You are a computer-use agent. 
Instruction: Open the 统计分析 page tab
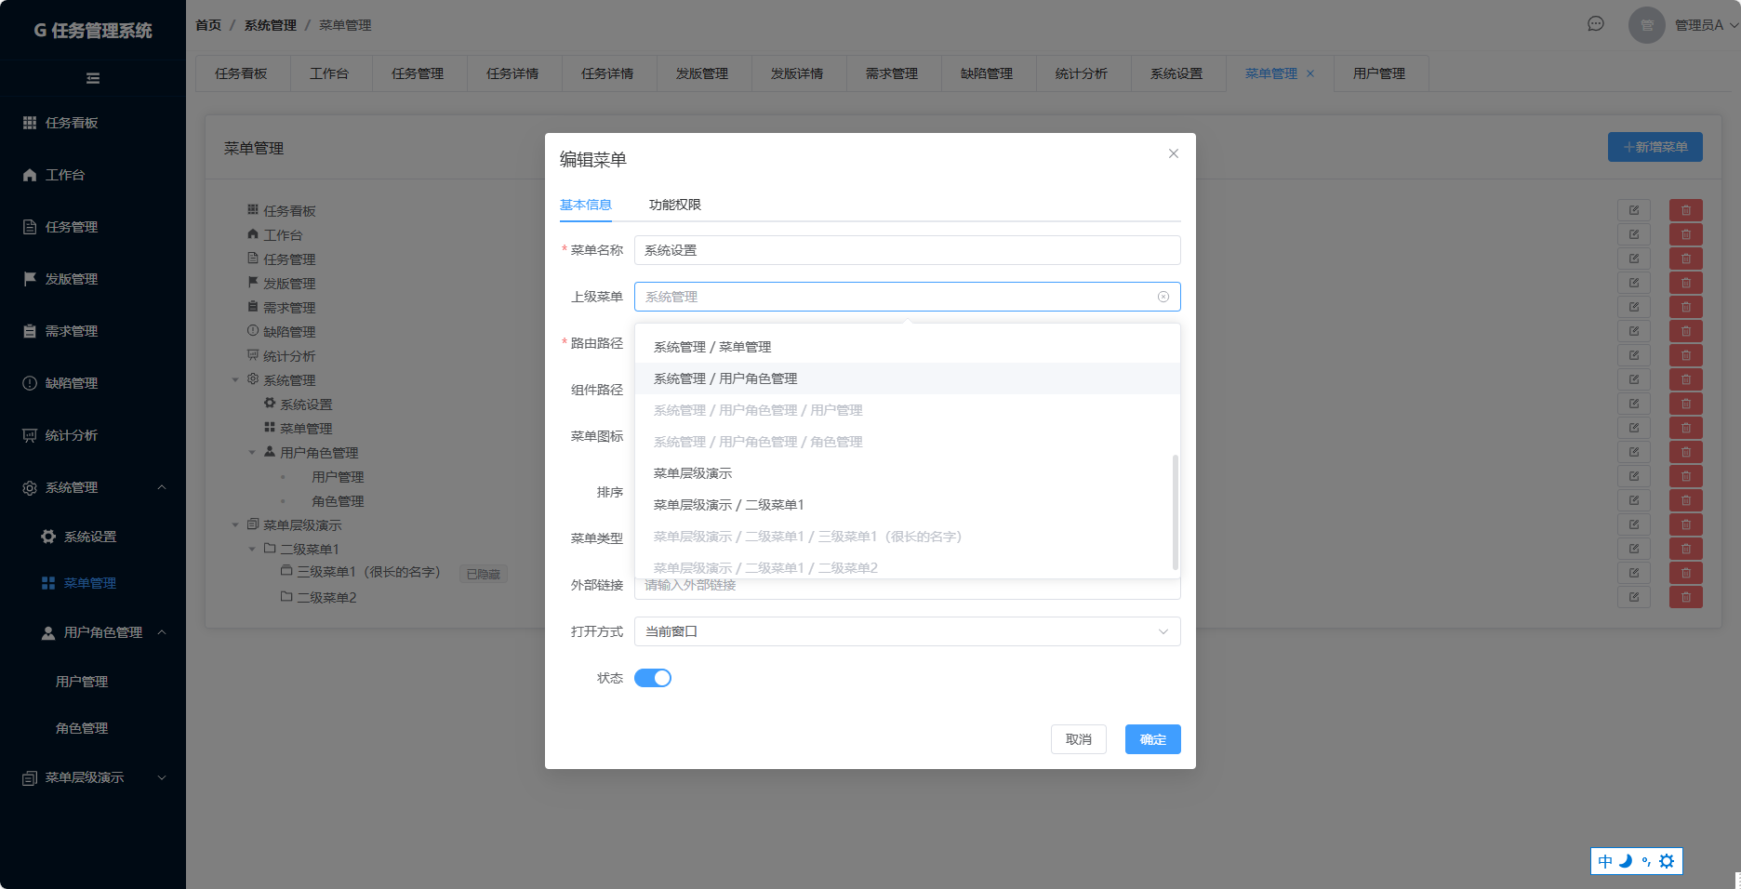point(1083,73)
